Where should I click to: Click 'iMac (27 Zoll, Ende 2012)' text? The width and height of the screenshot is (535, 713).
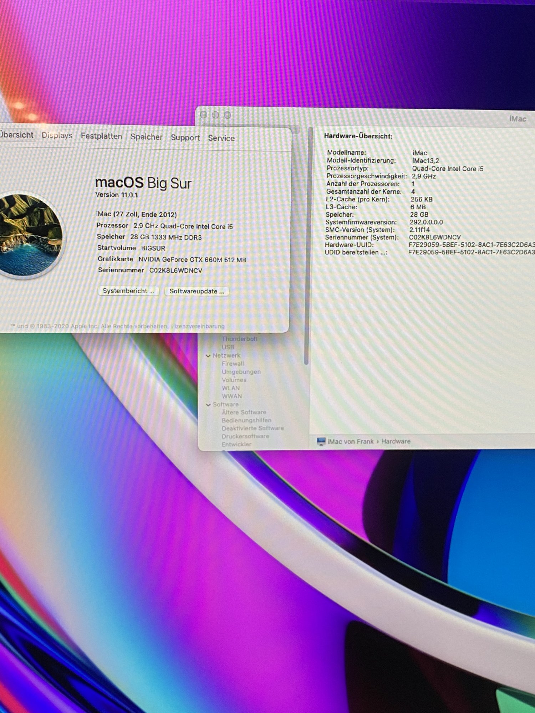click(x=136, y=214)
